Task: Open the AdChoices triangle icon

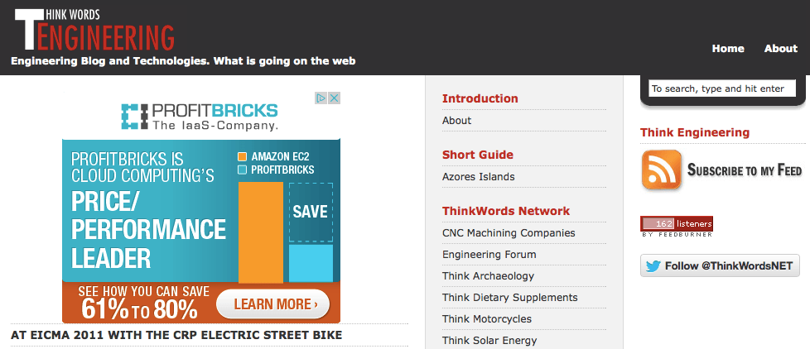Action: pos(321,98)
